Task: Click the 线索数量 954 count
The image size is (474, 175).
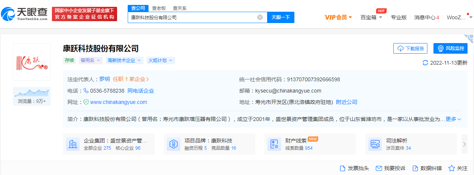Action: pyautogui.click(x=299, y=148)
